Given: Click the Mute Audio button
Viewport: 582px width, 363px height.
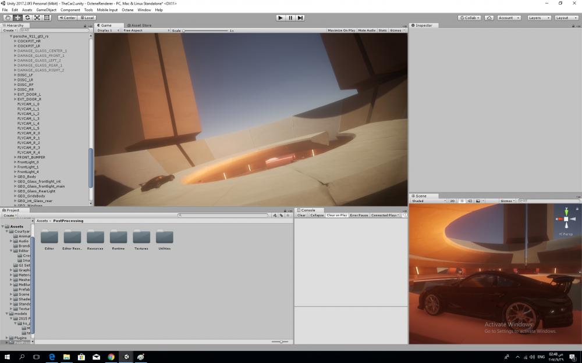Looking at the screenshot, I should tap(367, 30).
